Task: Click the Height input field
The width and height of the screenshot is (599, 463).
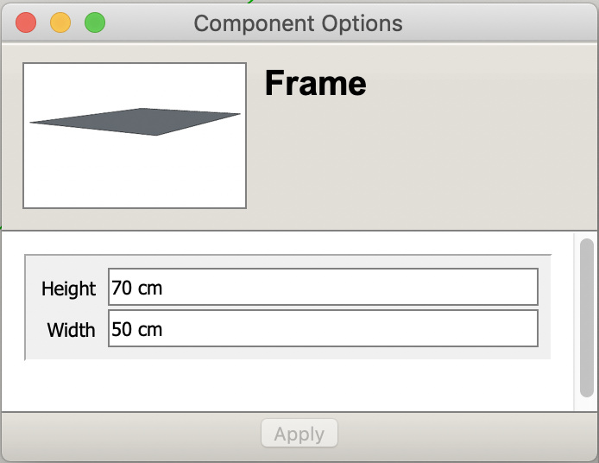Action: pos(323,287)
